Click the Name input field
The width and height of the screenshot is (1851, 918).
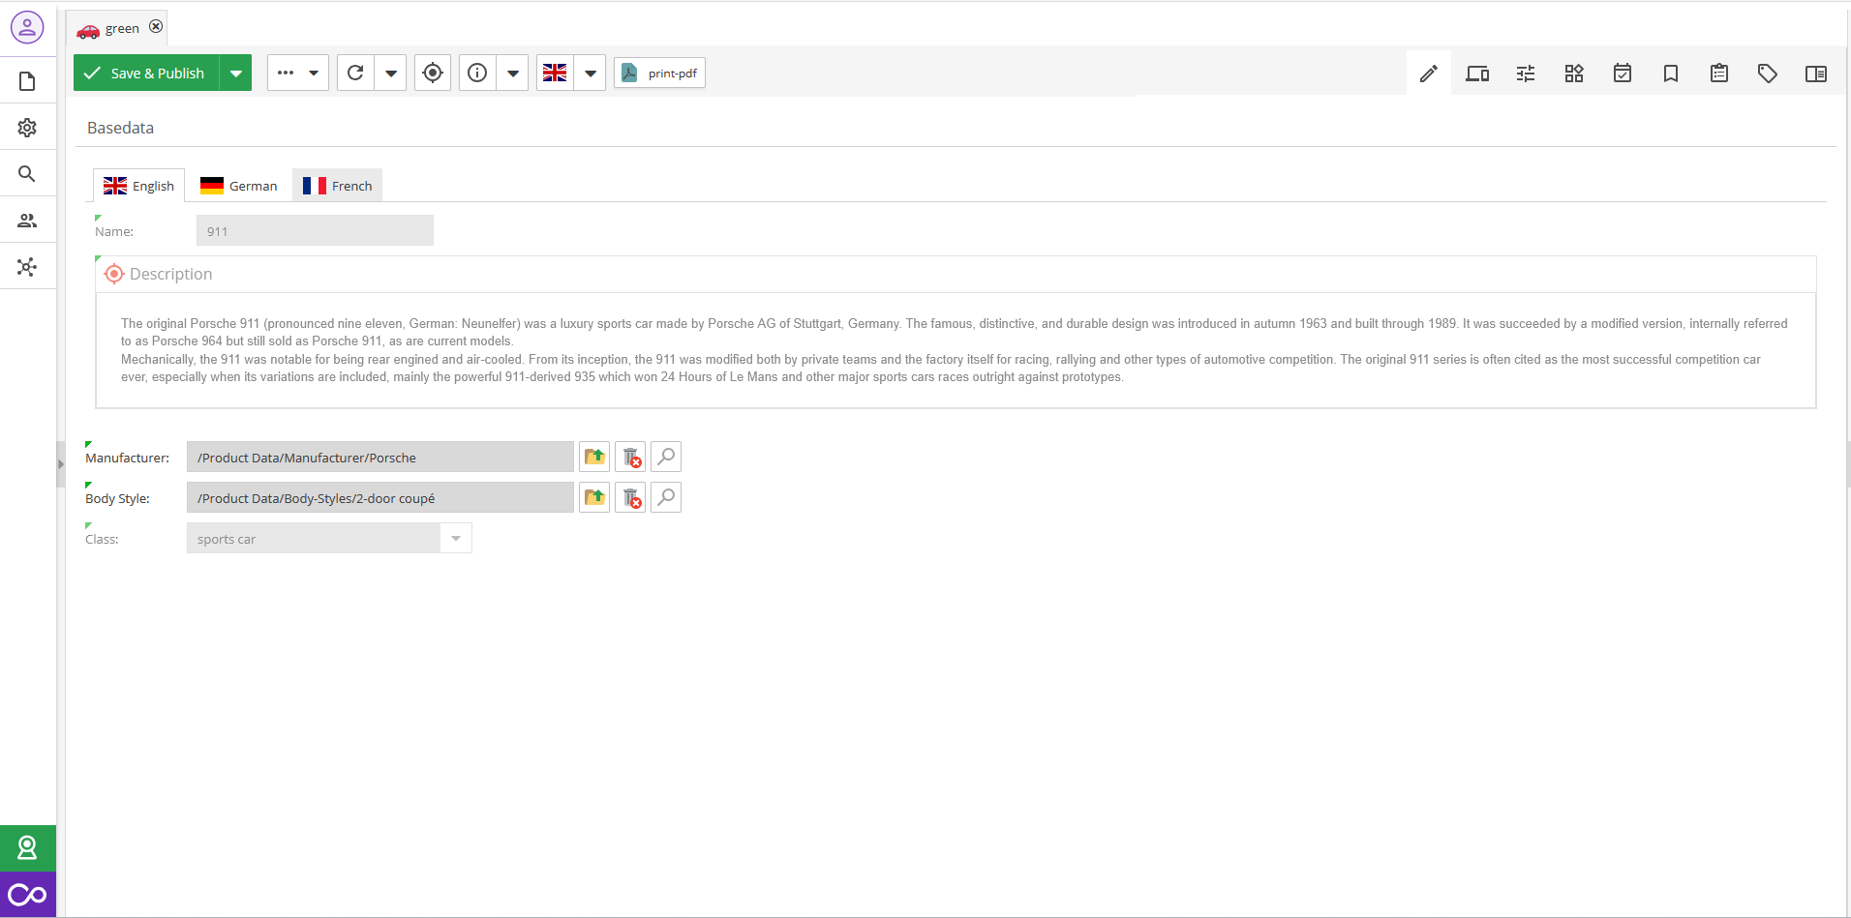[315, 231]
